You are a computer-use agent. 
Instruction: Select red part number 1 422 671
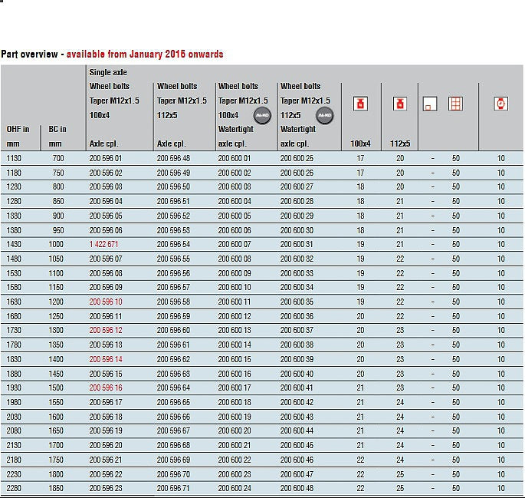pos(103,244)
